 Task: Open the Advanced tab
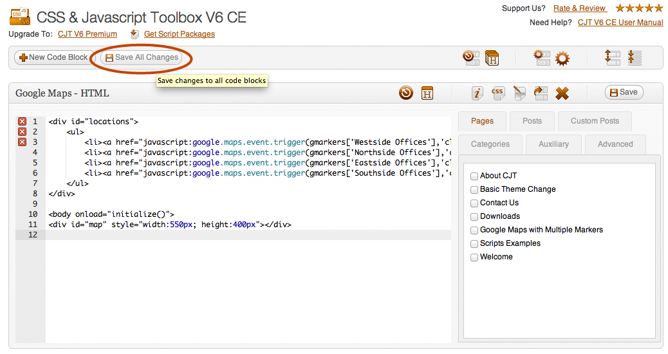[x=615, y=144]
